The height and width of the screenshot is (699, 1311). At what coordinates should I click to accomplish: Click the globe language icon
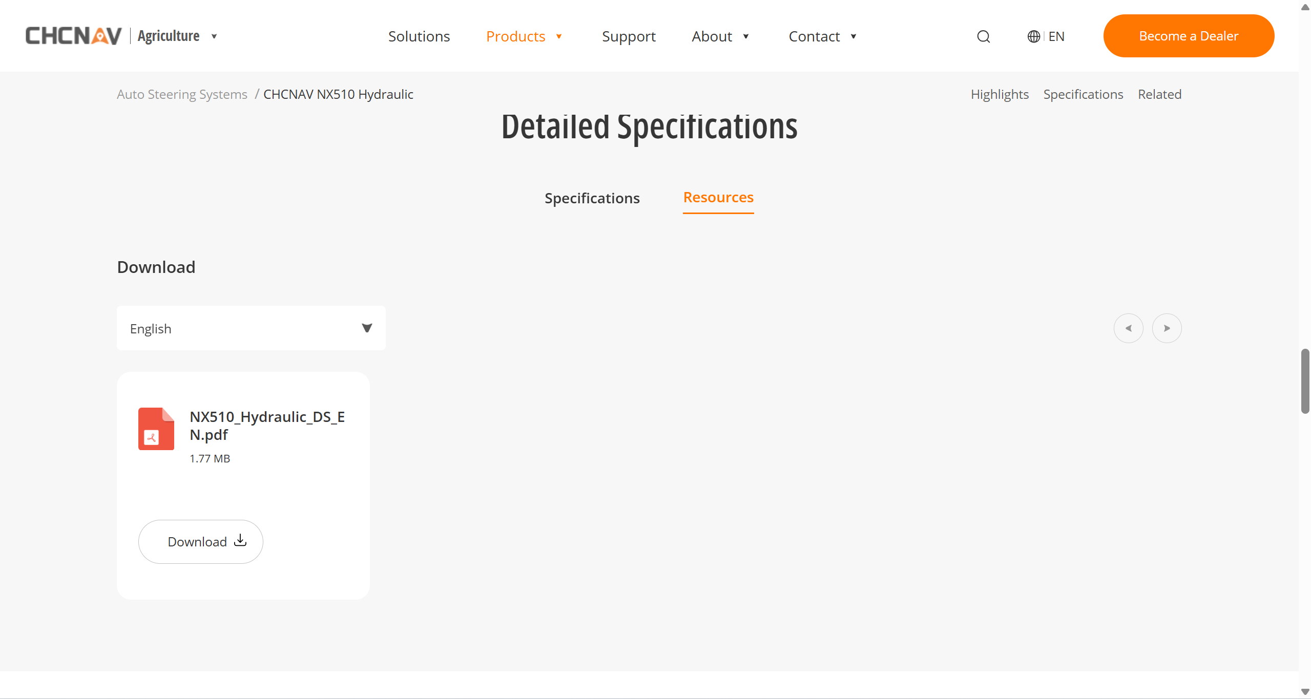pos(1033,36)
